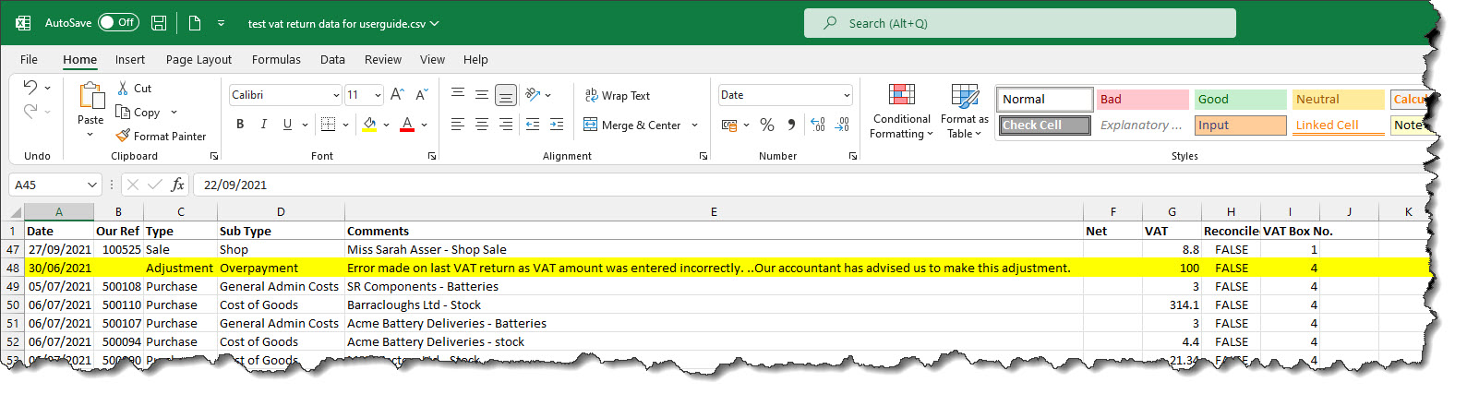Click the Increase Font Size icon
The image size is (1479, 394).
pyautogui.click(x=397, y=95)
